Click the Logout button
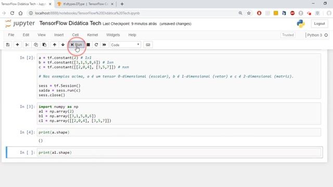 pos(319,23)
